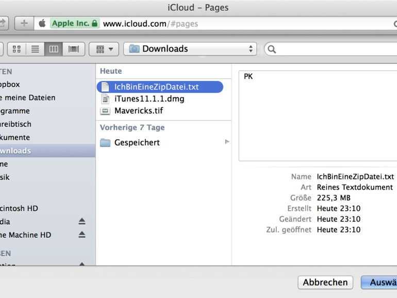Select iTunes11.1.1.dmg file

click(149, 99)
